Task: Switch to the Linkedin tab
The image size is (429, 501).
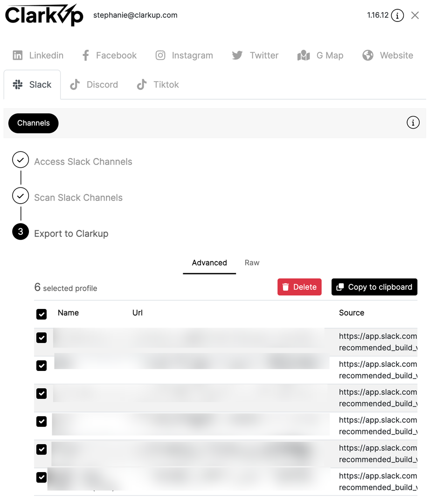Action: pyautogui.click(x=38, y=55)
